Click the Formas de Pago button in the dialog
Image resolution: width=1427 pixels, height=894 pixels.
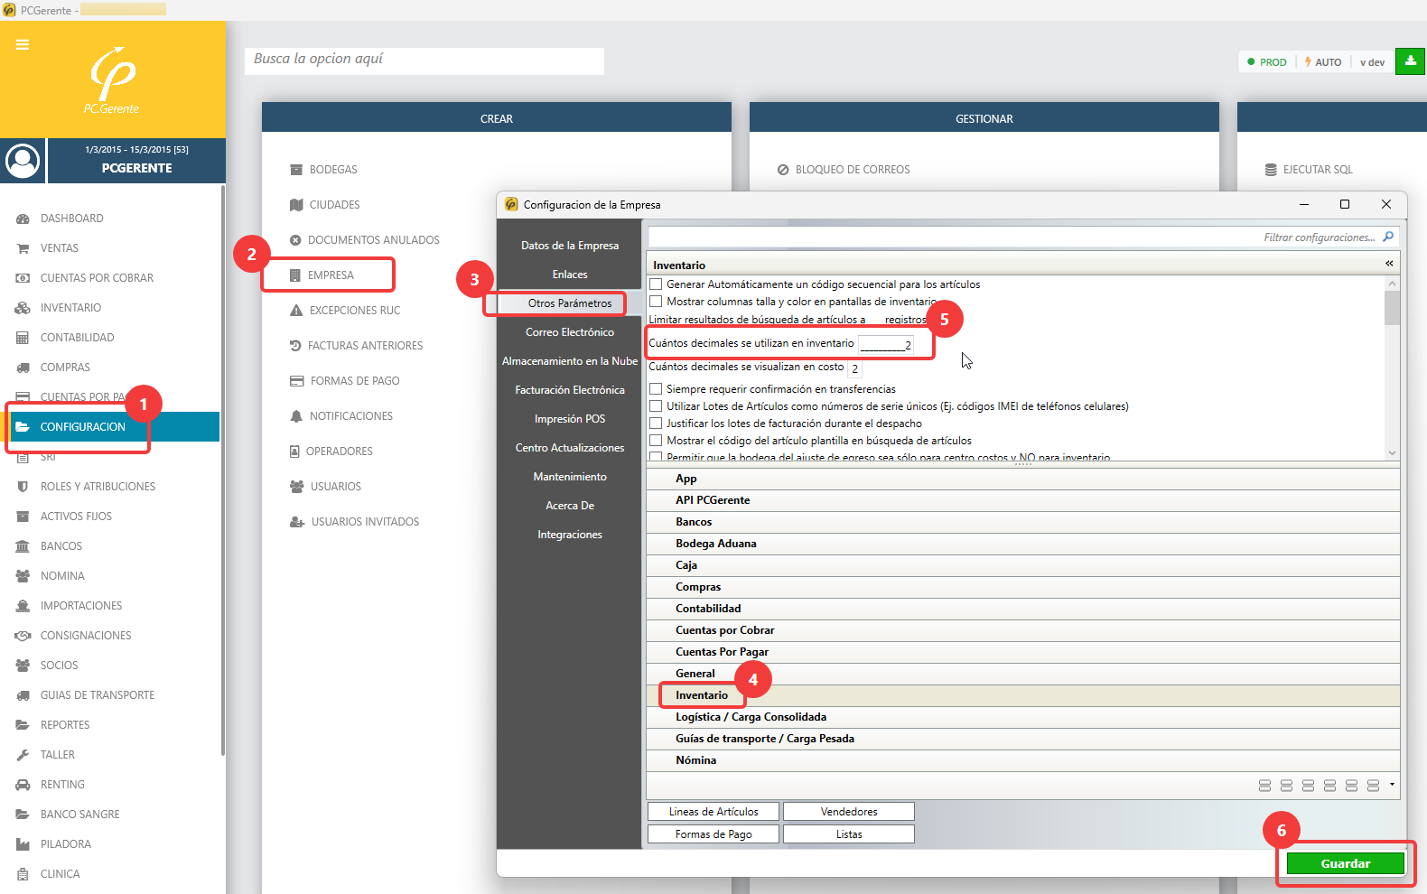click(x=713, y=834)
